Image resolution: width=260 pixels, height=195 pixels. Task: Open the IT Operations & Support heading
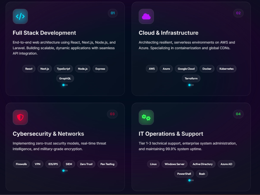click(171, 134)
